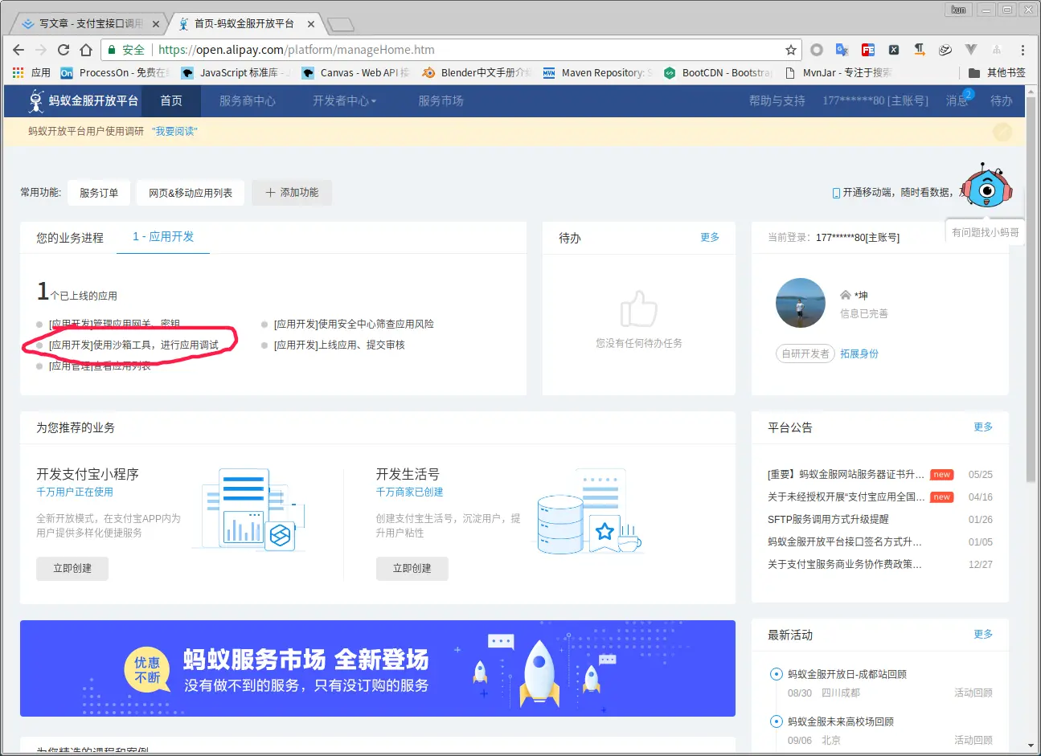Open 使用沙箱工具，进行应用调试 link
Screen dimensions: 1041x756
(x=133, y=345)
